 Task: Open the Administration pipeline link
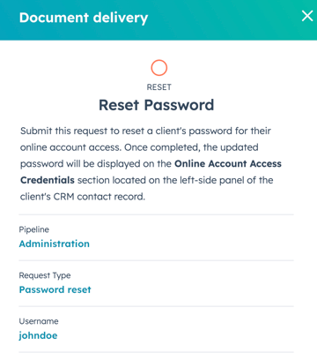coord(55,244)
